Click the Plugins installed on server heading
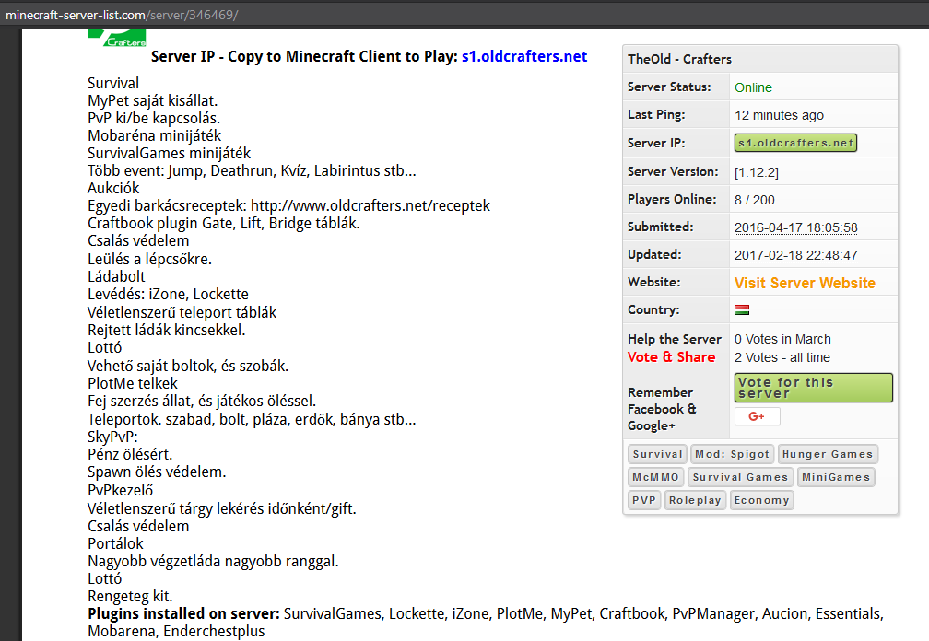Image resolution: width=929 pixels, height=641 pixels. point(183,613)
